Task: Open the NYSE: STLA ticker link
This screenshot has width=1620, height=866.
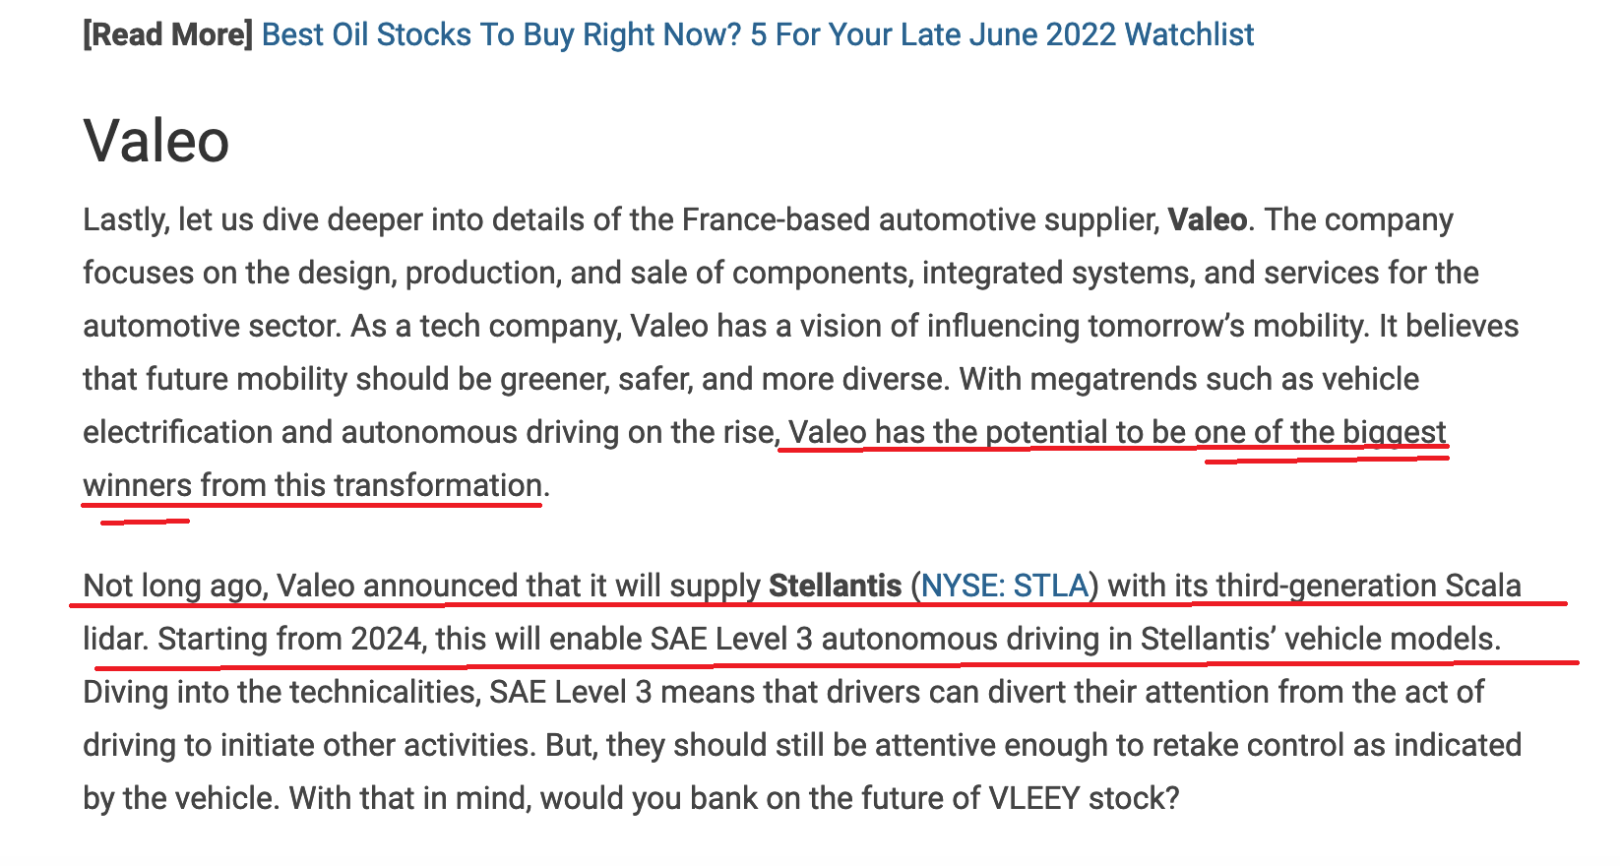Action: [1005, 586]
